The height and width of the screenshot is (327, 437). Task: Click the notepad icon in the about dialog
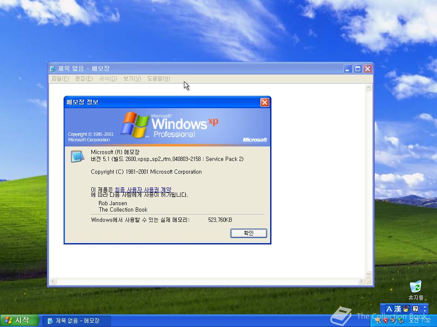(77, 156)
